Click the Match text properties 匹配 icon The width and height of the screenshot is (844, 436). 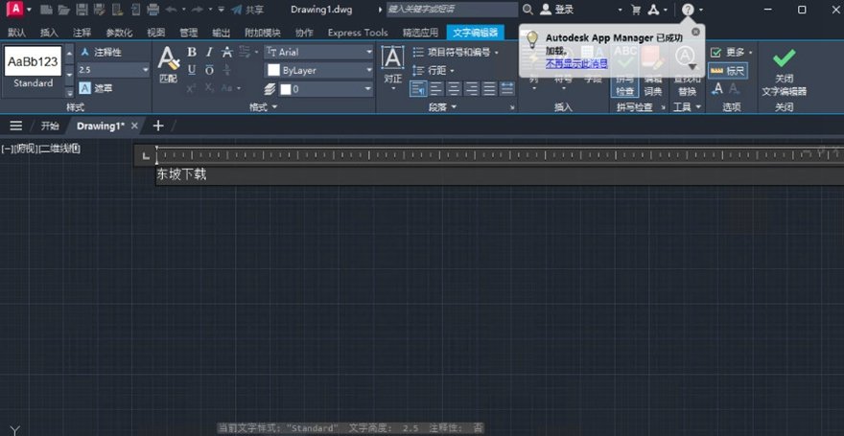[x=169, y=64]
